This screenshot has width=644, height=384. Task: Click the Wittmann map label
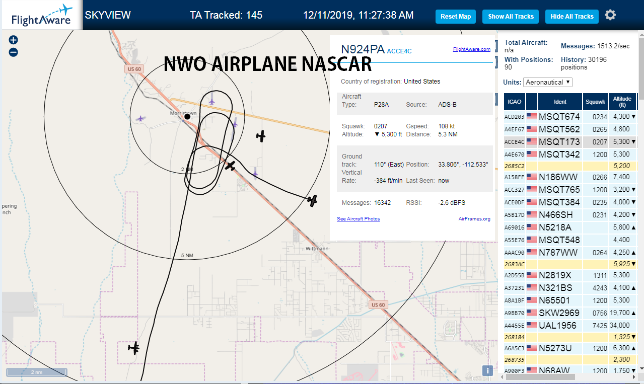coord(317,249)
